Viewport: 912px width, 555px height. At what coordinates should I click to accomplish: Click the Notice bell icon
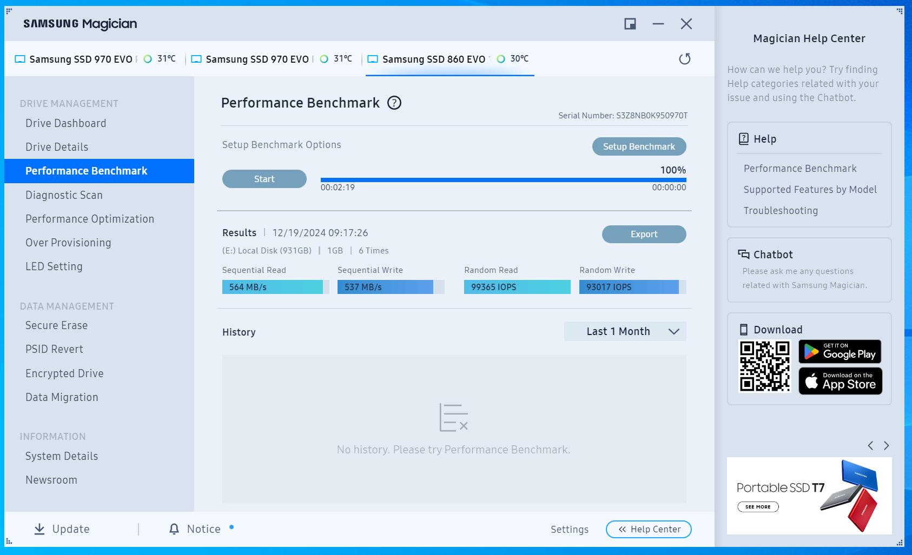[174, 529]
